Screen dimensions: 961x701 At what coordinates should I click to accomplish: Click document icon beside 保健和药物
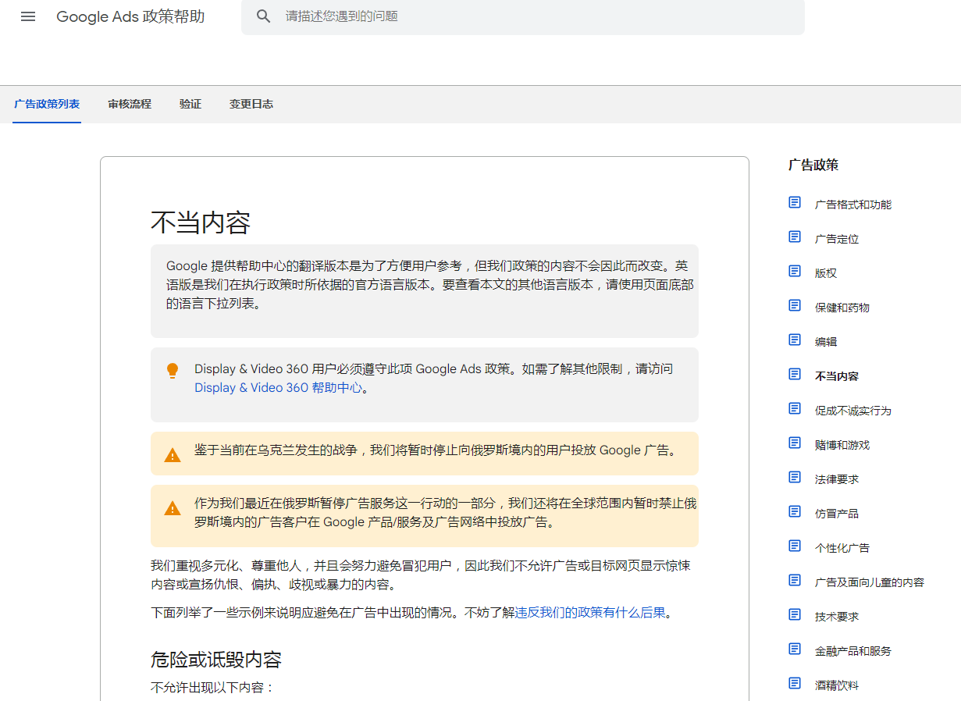(x=795, y=306)
